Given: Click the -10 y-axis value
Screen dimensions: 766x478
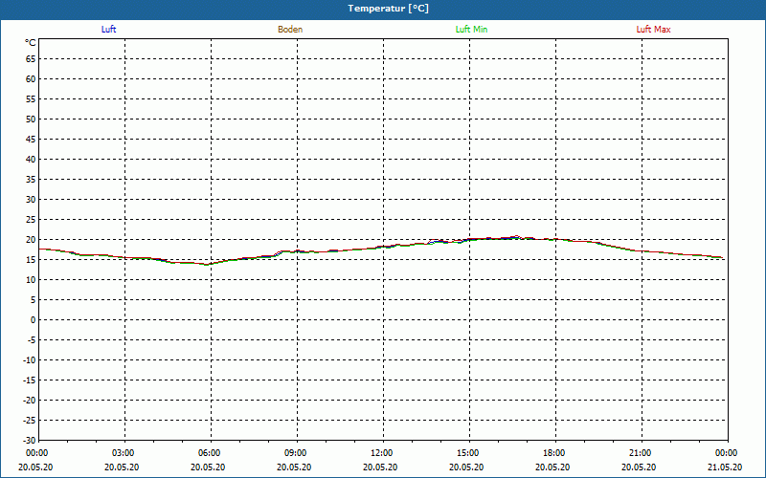Looking at the screenshot, I should pos(30,360).
